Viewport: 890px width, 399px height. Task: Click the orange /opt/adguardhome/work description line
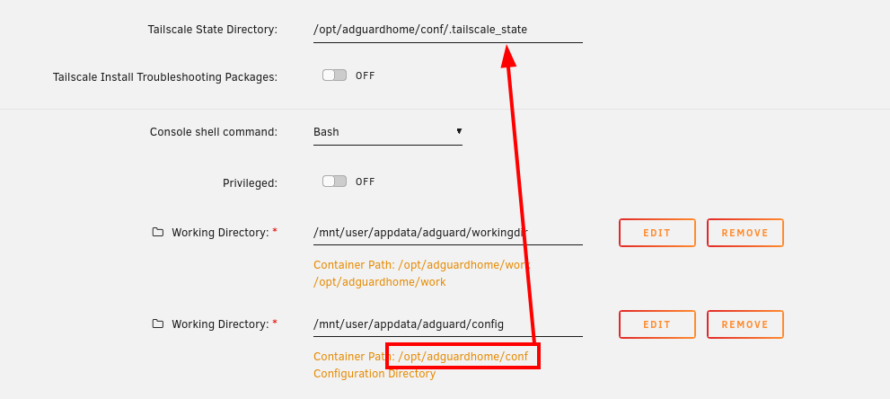pyautogui.click(x=380, y=282)
